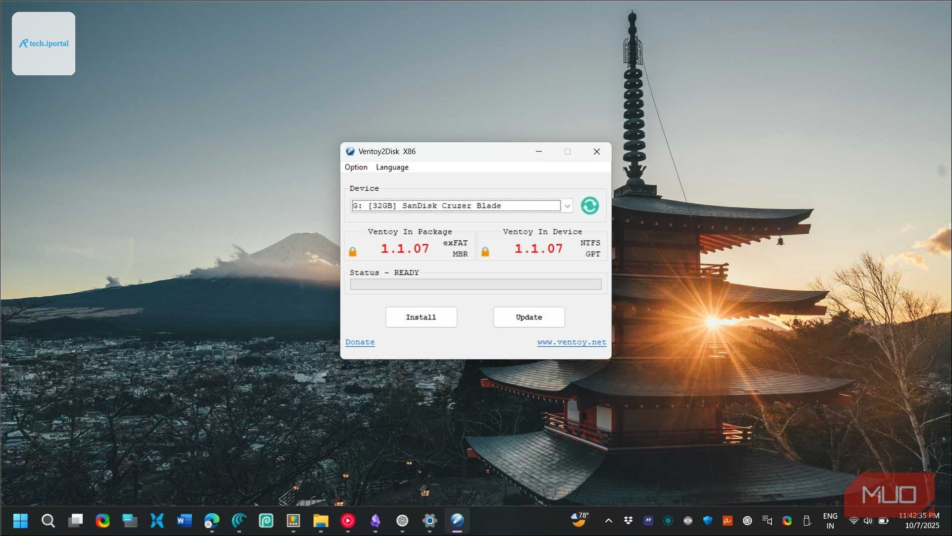Screen dimensions: 952x536
Task: Open the www.ventoy.net link
Action: pyautogui.click(x=572, y=342)
